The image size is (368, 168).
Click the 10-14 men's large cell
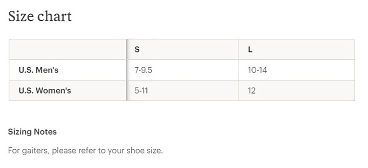coord(257,70)
